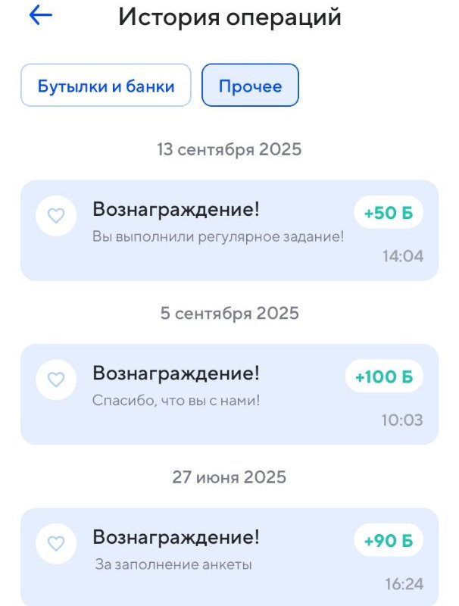Click the 5 сентября 2025 date header
This screenshot has width=459, height=606.
229,313
